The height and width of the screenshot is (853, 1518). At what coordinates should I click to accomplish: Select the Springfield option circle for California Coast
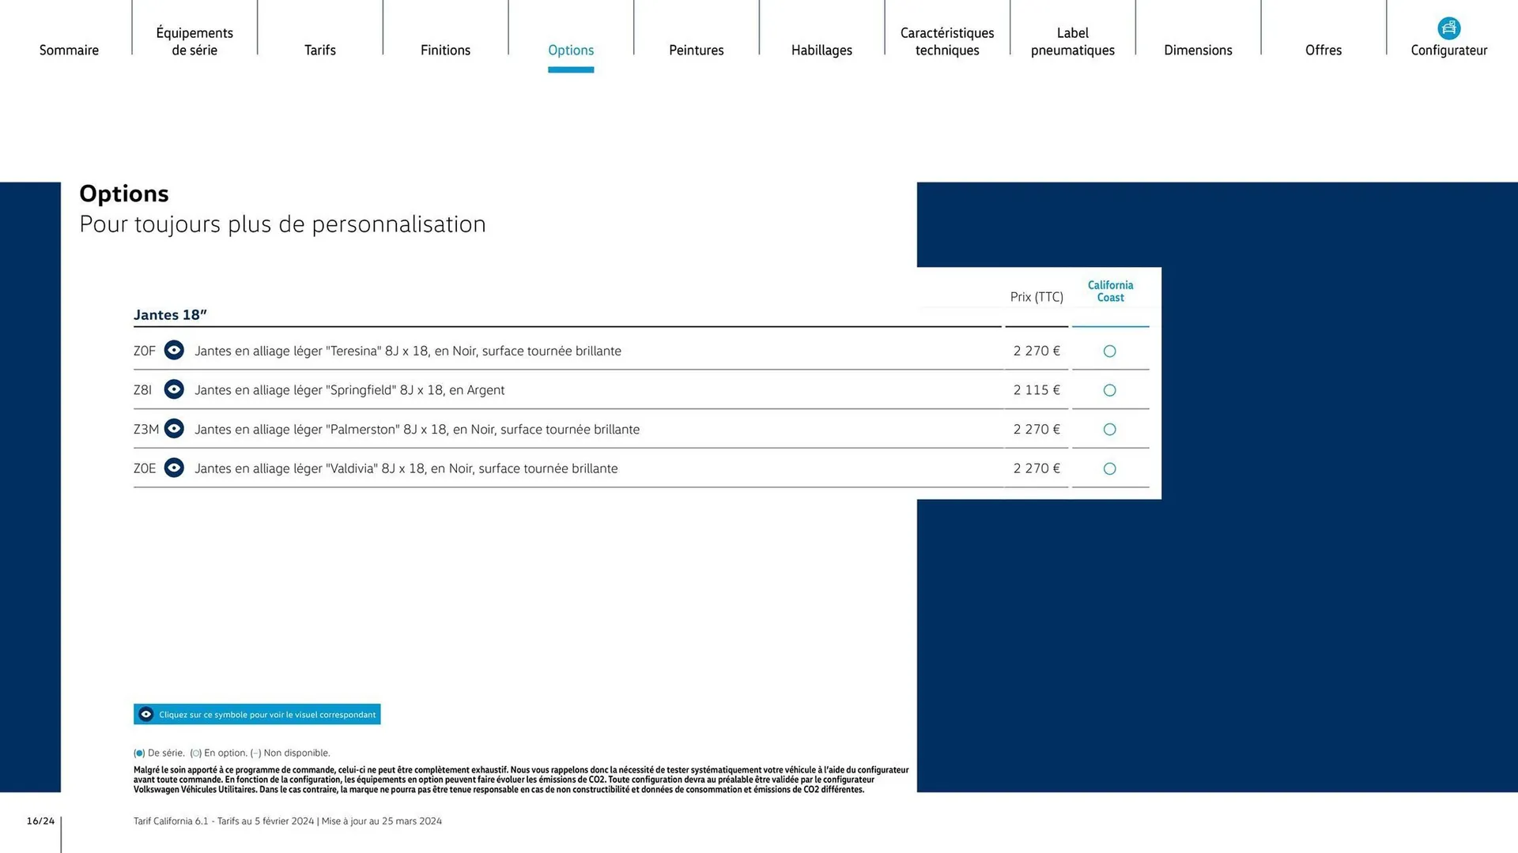coord(1109,390)
